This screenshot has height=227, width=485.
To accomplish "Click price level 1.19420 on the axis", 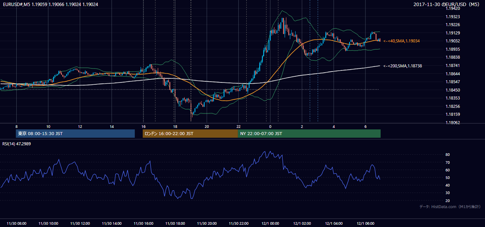I will (453, 8).
